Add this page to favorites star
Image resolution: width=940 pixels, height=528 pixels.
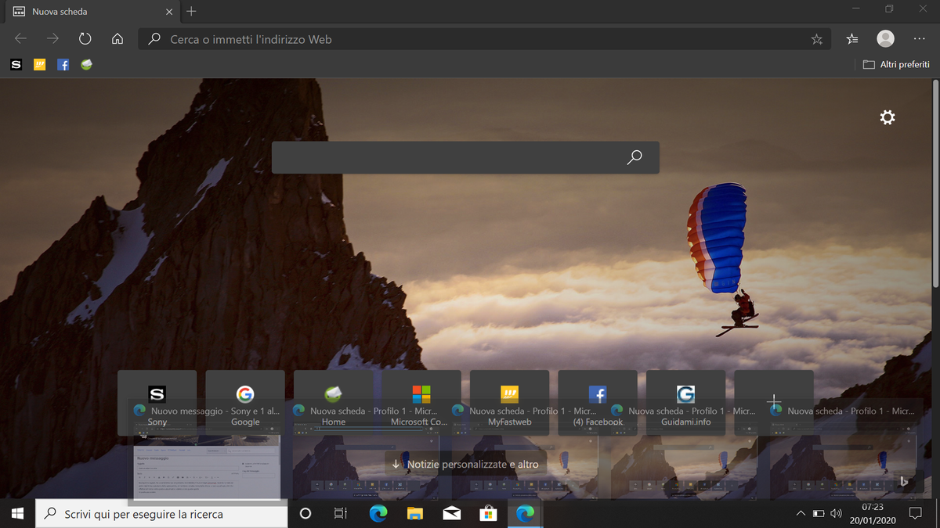point(816,39)
